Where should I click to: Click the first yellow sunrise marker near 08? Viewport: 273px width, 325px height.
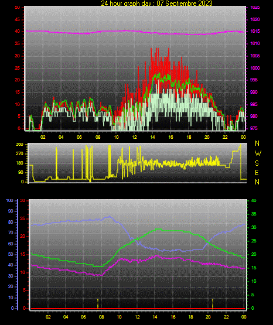(x=98, y=304)
